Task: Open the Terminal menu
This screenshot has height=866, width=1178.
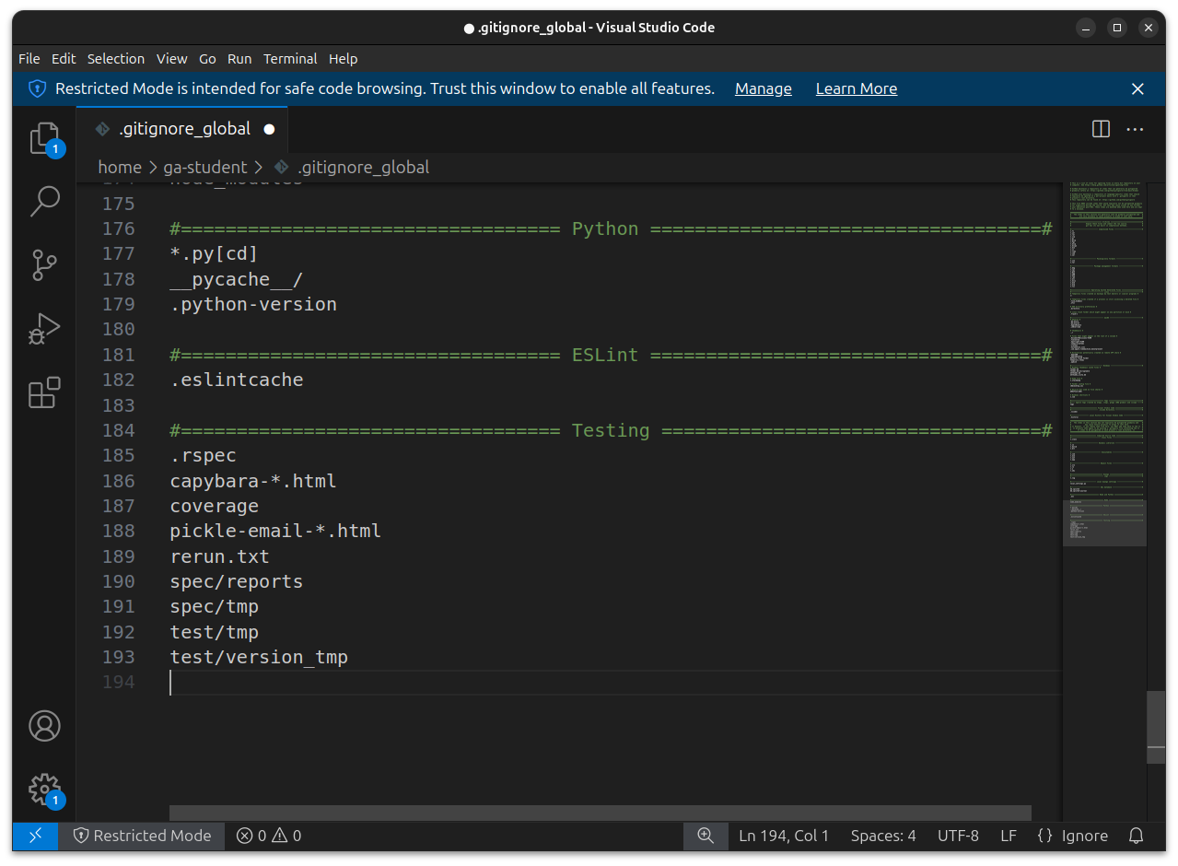Action: tap(290, 58)
